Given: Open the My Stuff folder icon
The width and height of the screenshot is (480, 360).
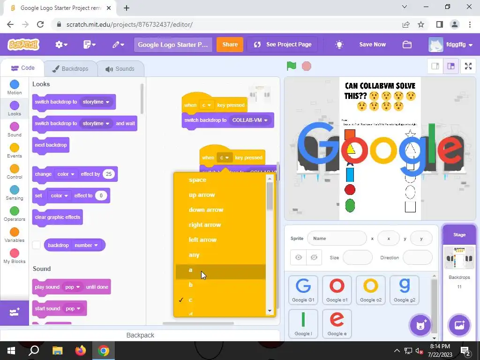Looking at the screenshot, I should pyautogui.click(x=407, y=45).
